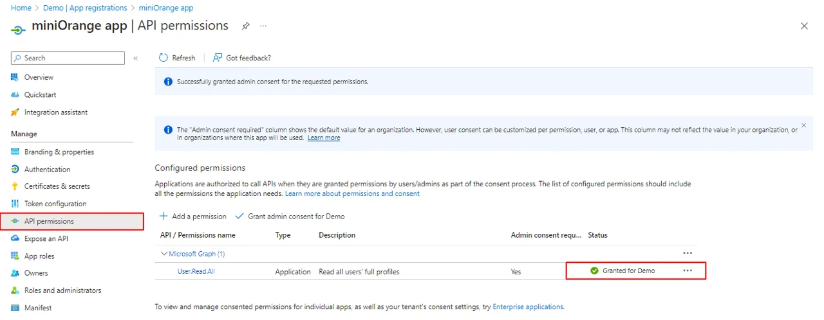Click the Certificates & secrets key icon
Viewport: 824px width, 320px height.
click(15, 186)
